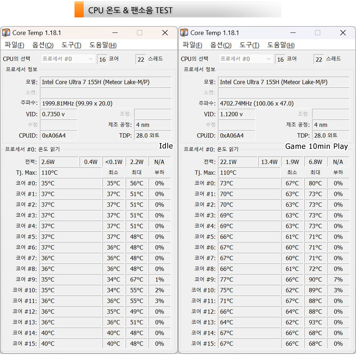Click 코어 #5 label in left window
This screenshot has width=356, height=356.
[26, 237]
